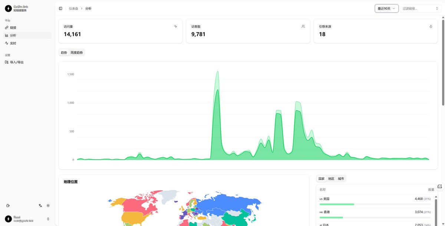
Task: Click the 香港 green progress bar
Action: [331, 217]
